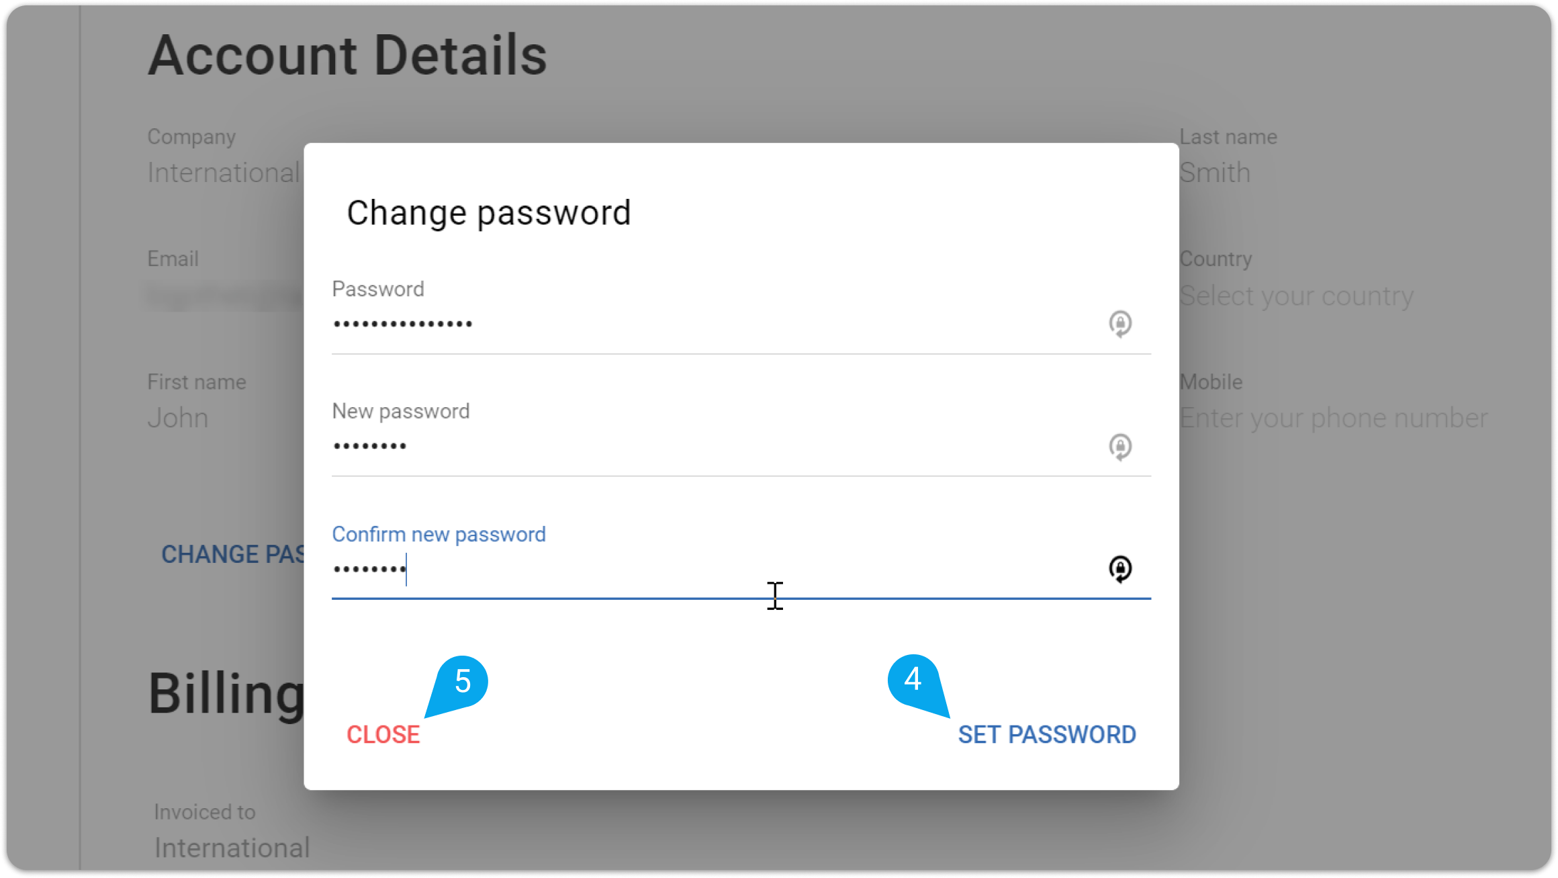The width and height of the screenshot is (1558, 878).
Task: Click the Mobile phone number field
Action: click(x=1333, y=418)
